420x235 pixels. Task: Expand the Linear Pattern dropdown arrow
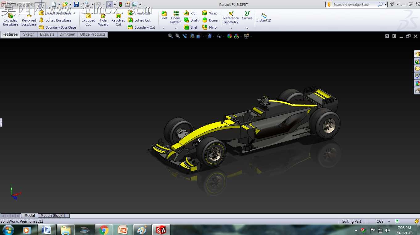pos(176,28)
